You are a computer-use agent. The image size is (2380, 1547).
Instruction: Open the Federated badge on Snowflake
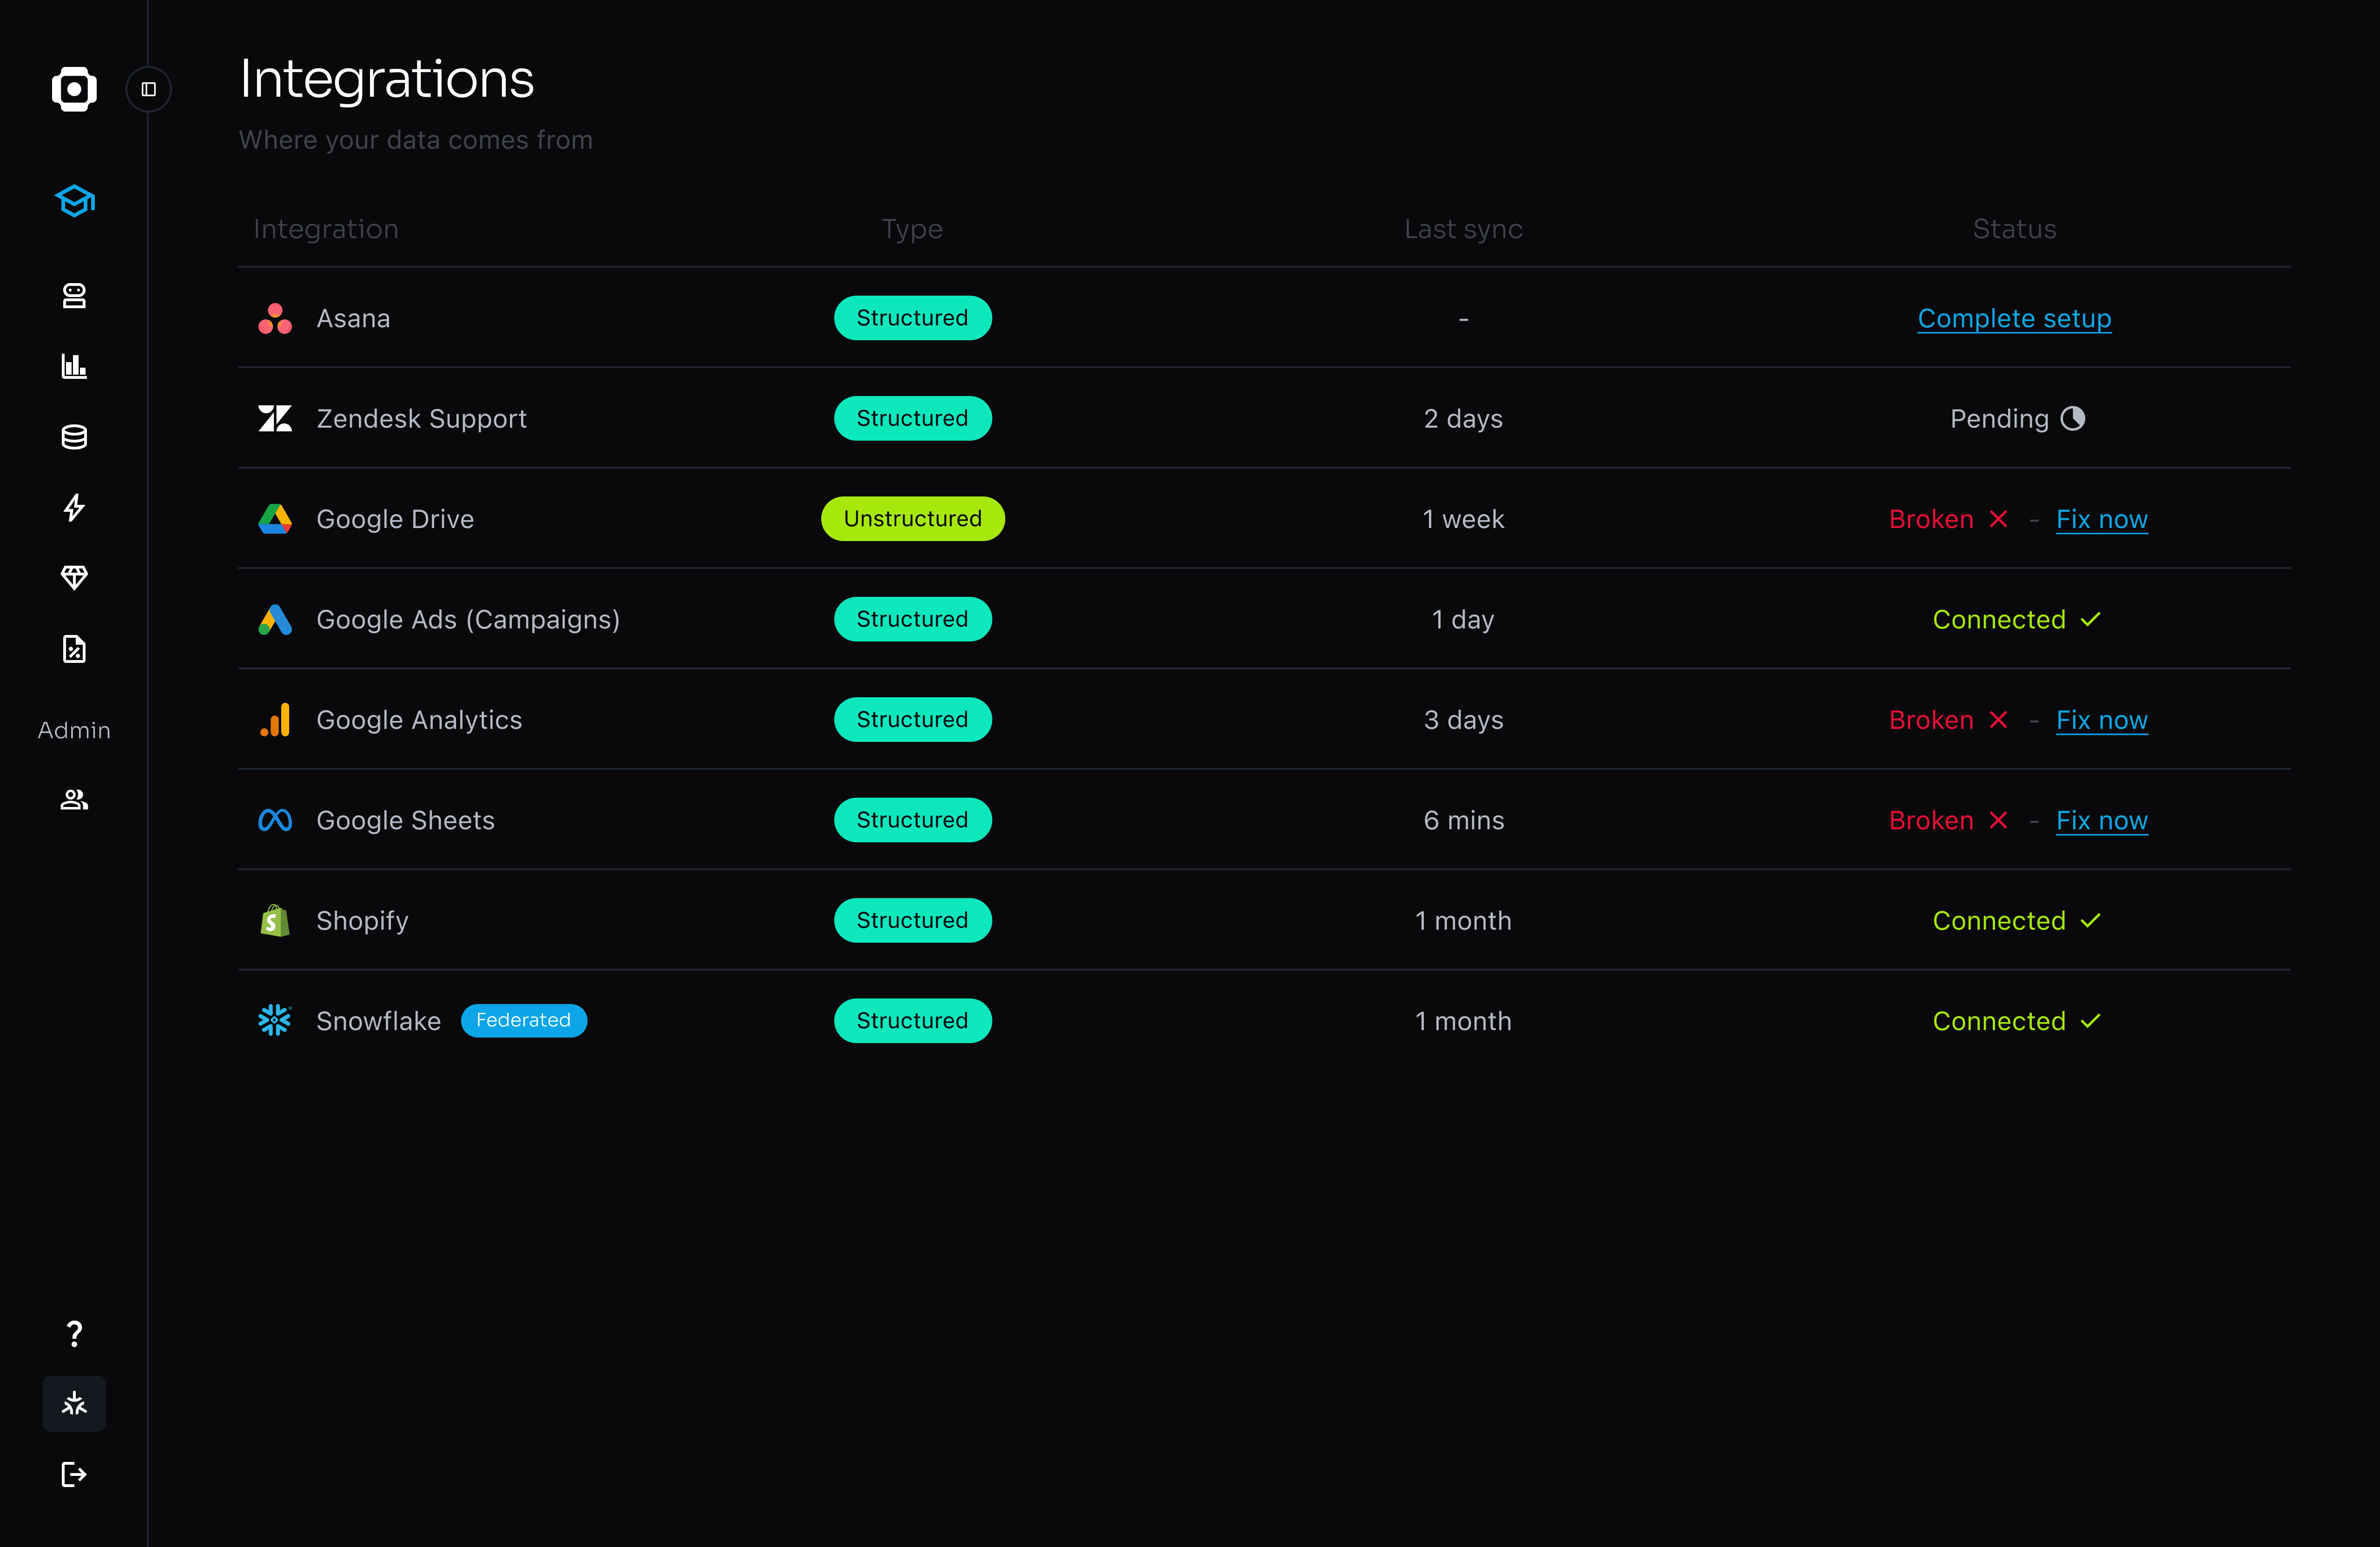point(523,1020)
